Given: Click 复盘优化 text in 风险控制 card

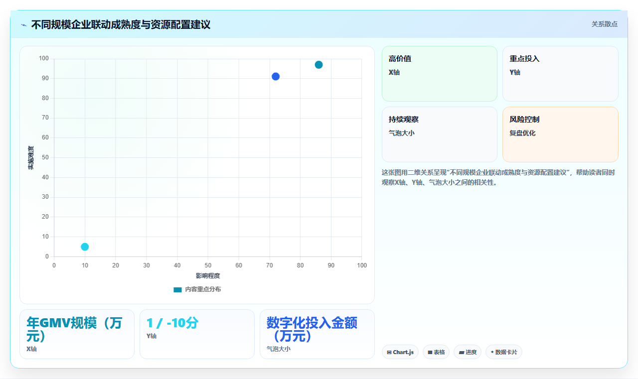Looking at the screenshot, I should coord(522,133).
